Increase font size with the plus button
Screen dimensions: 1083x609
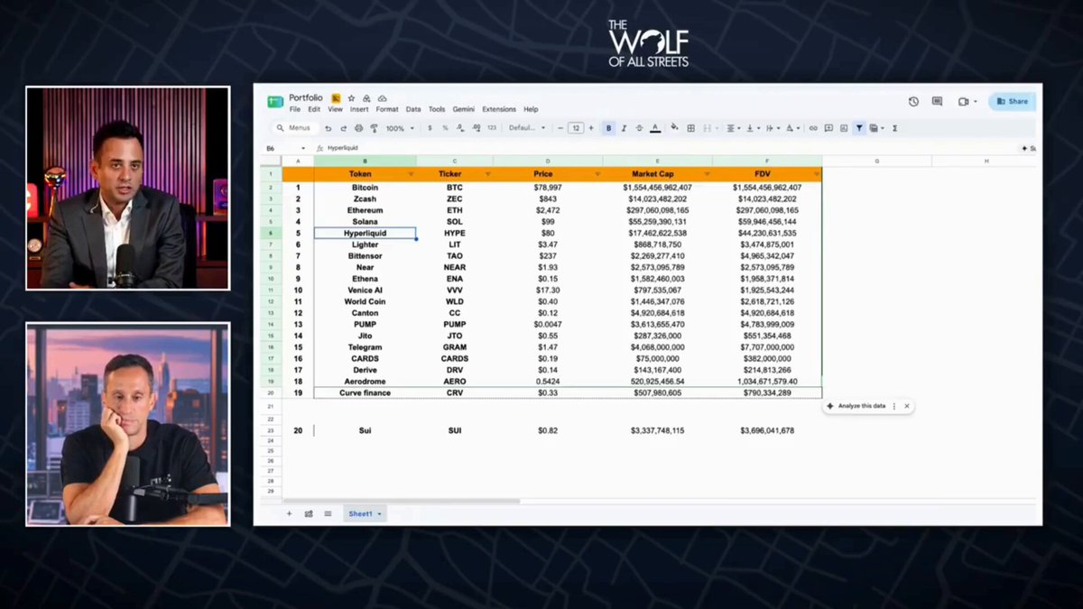click(x=591, y=128)
